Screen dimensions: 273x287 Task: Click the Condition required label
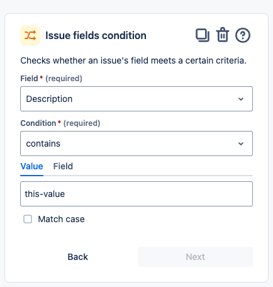tap(60, 123)
